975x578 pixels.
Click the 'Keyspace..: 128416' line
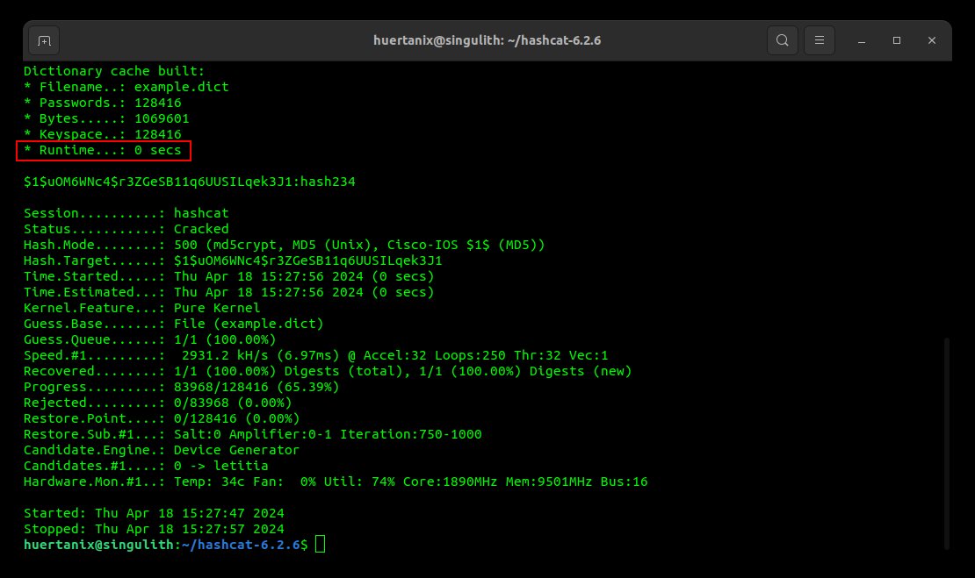tap(103, 134)
